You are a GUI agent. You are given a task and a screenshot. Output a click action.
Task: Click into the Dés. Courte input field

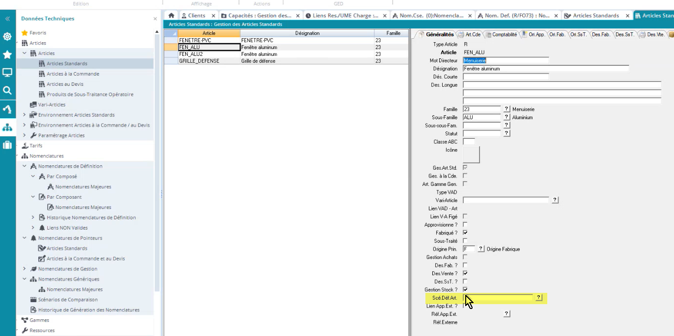(505, 77)
